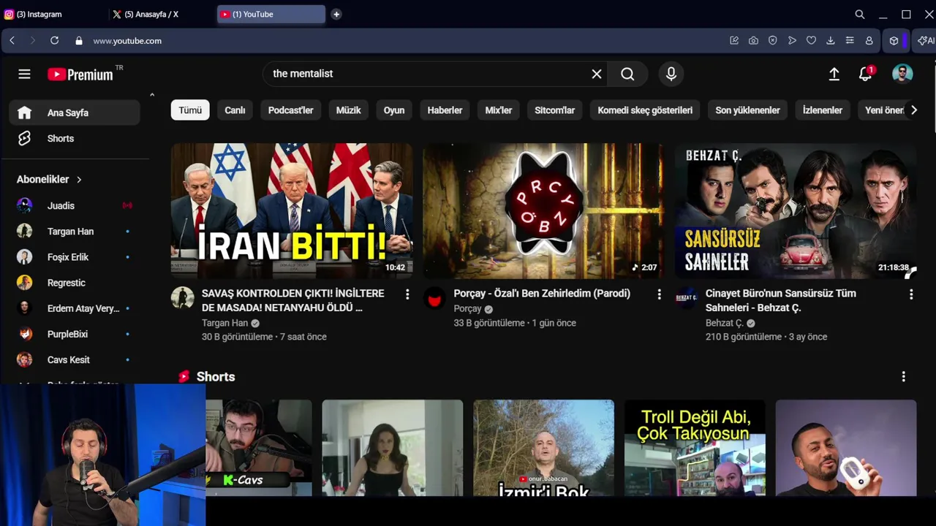Reload the YouTube page
Viewport: 936px width, 526px height.
[x=54, y=41]
